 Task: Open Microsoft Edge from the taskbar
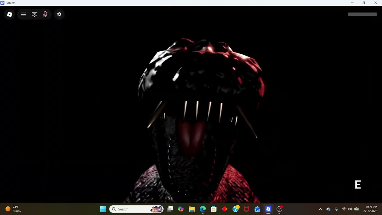click(x=203, y=209)
